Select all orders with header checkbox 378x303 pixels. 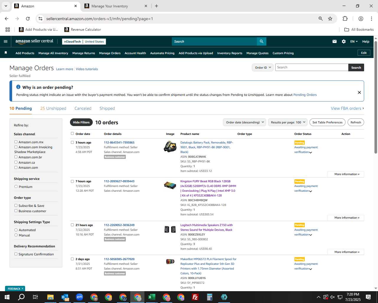click(72, 133)
